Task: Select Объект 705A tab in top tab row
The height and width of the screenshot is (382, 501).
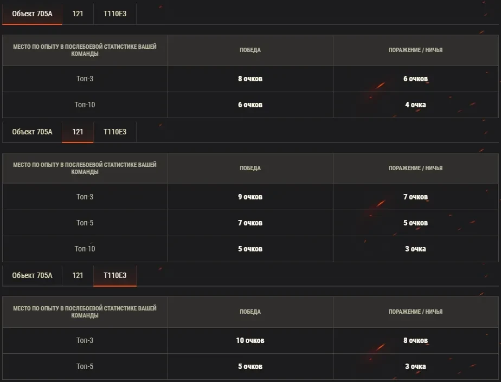Action: click(x=32, y=14)
